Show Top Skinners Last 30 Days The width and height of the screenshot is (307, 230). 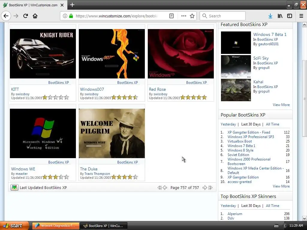pyautogui.click(x=251, y=205)
